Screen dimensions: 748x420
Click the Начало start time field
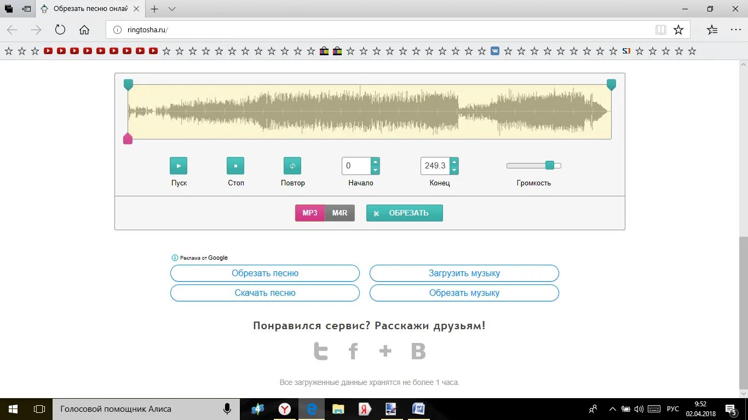click(356, 166)
